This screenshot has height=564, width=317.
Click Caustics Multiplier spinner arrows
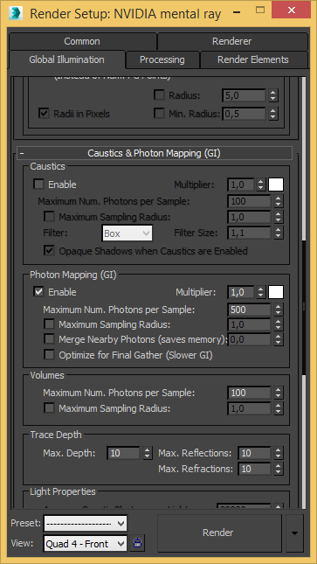260,185
